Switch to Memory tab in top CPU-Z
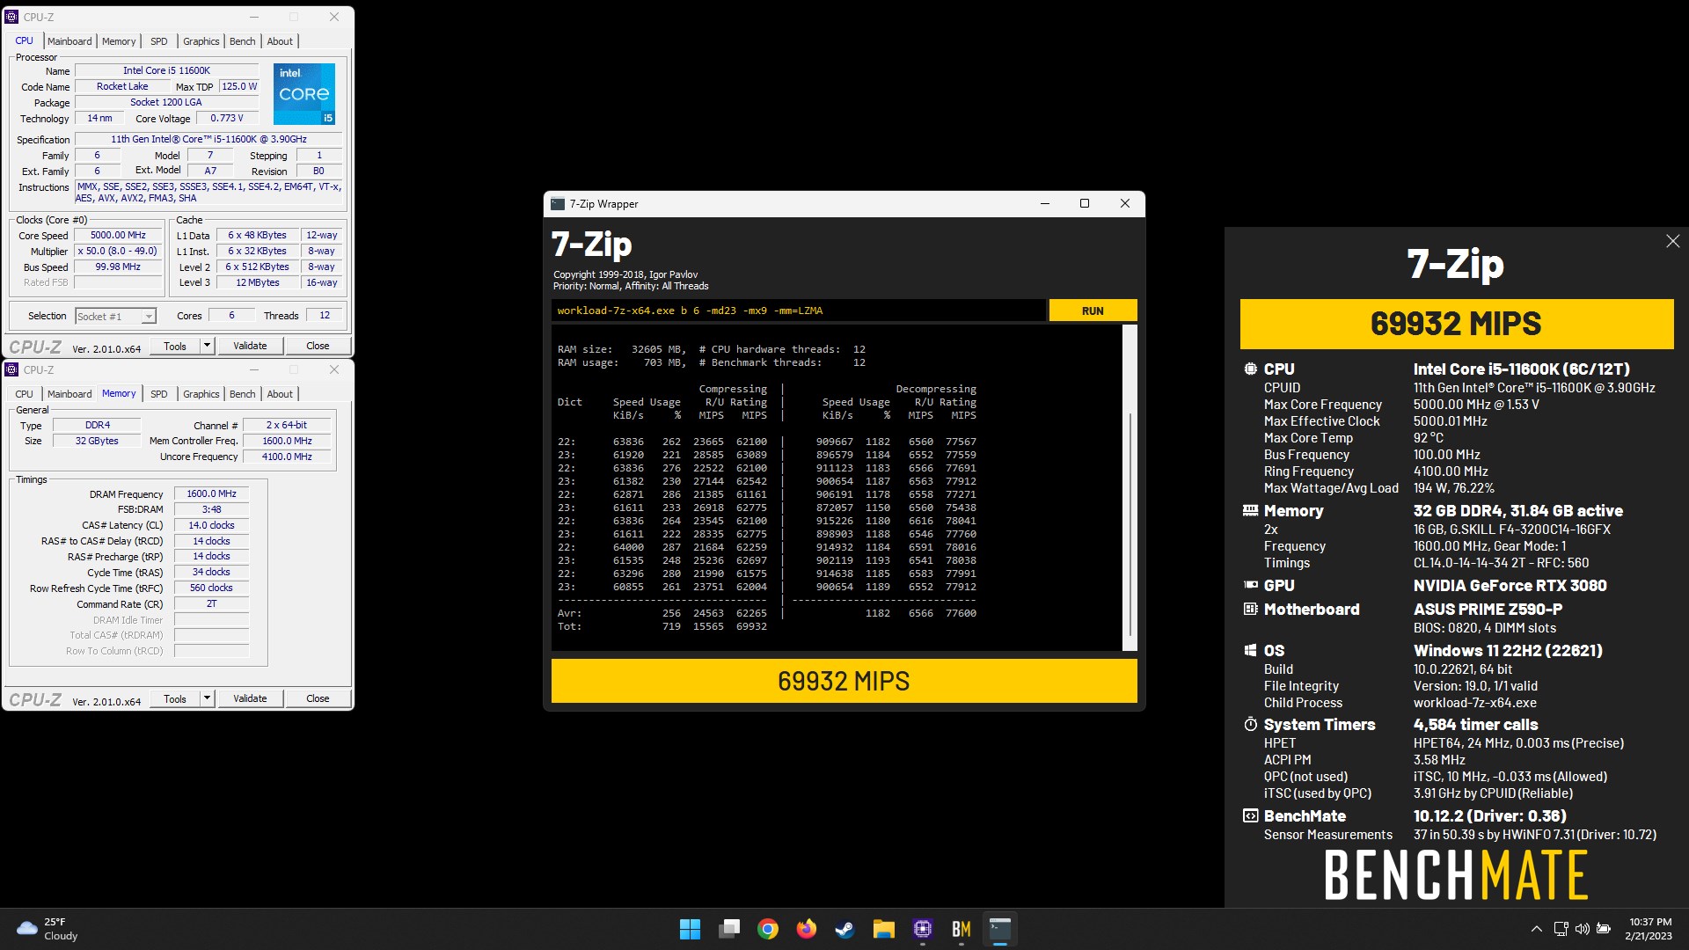1689x950 pixels. [119, 41]
